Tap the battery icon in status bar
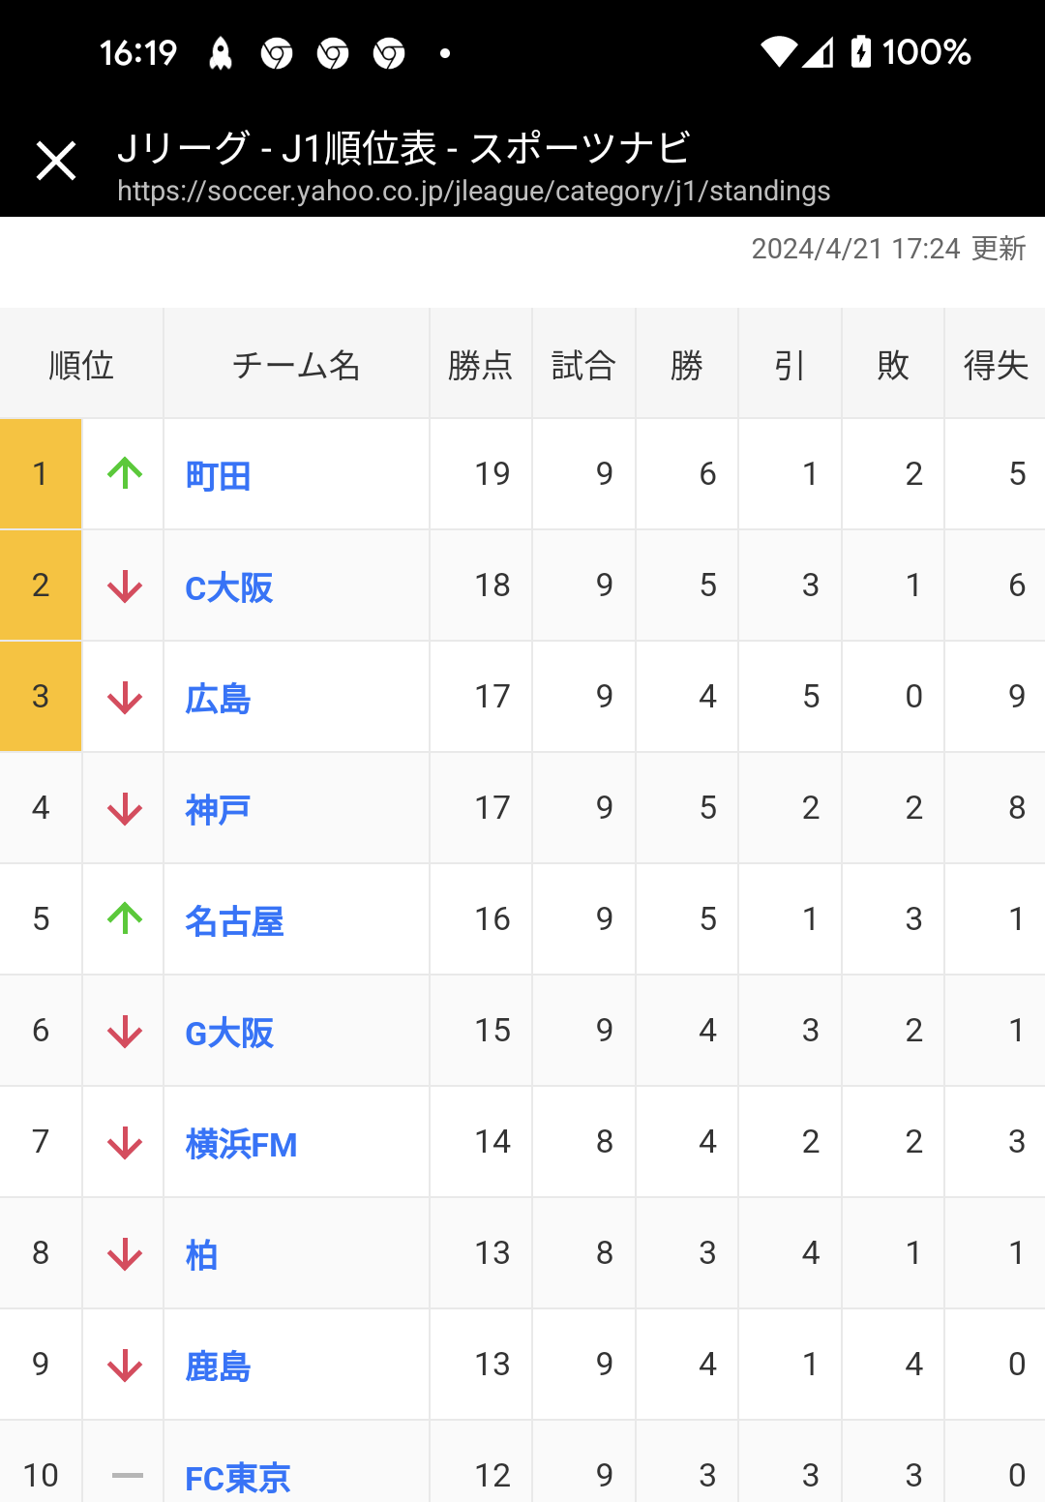Viewport: 1045px width, 1502px height. click(x=860, y=51)
